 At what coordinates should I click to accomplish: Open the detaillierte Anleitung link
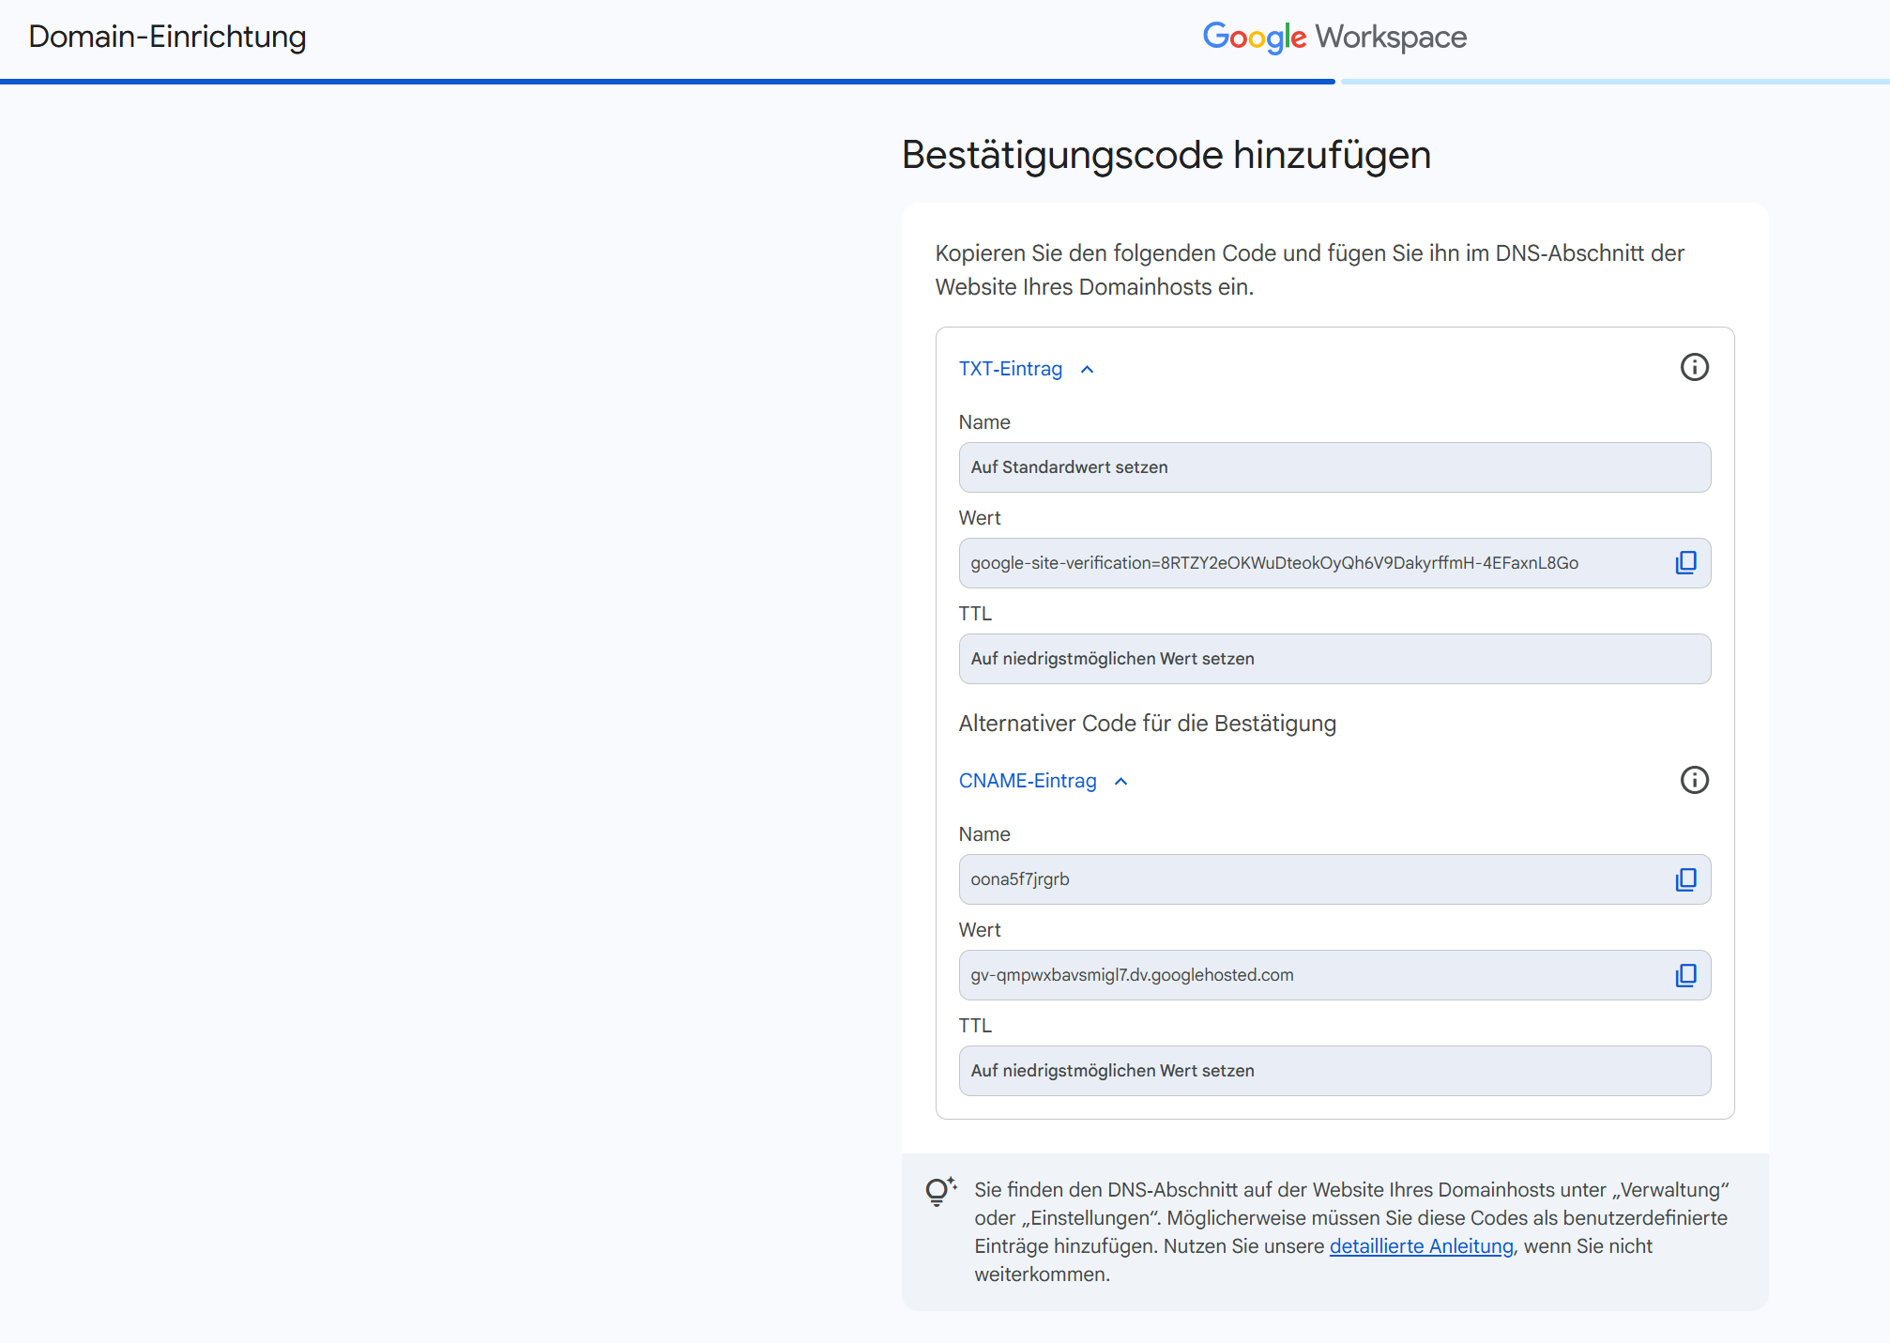(x=1421, y=1246)
